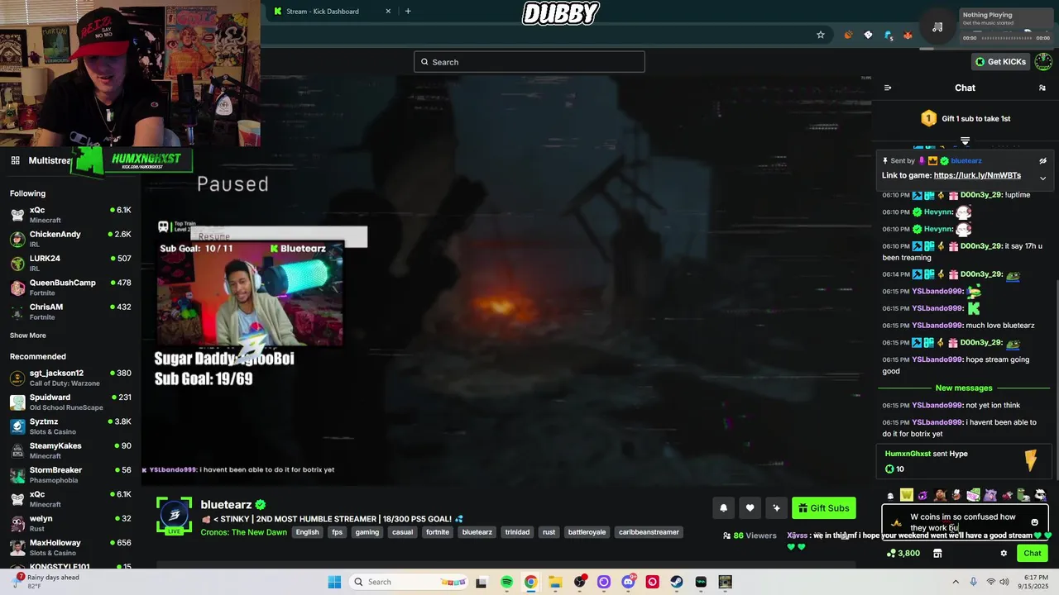
Task: Click the caribbeanstreamer tag
Action: pyautogui.click(x=649, y=532)
